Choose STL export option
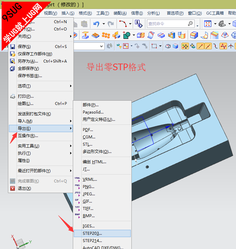 pyautogui.click(x=102, y=144)
